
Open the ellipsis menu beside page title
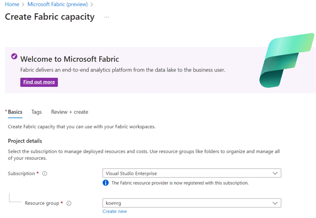click(x=106, y=17)
